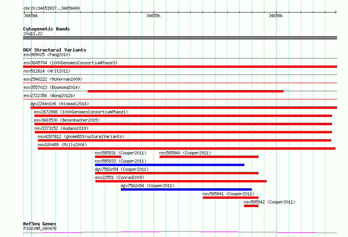Click the chr20:34653937..34656490 coordinate label
This screenshot has width=348, height=237.
click(52, 8)
